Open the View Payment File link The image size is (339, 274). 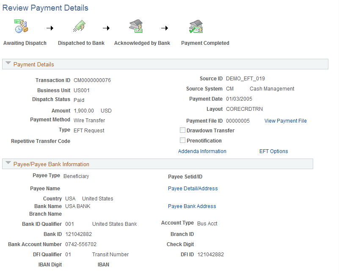(x=285, y=121)
